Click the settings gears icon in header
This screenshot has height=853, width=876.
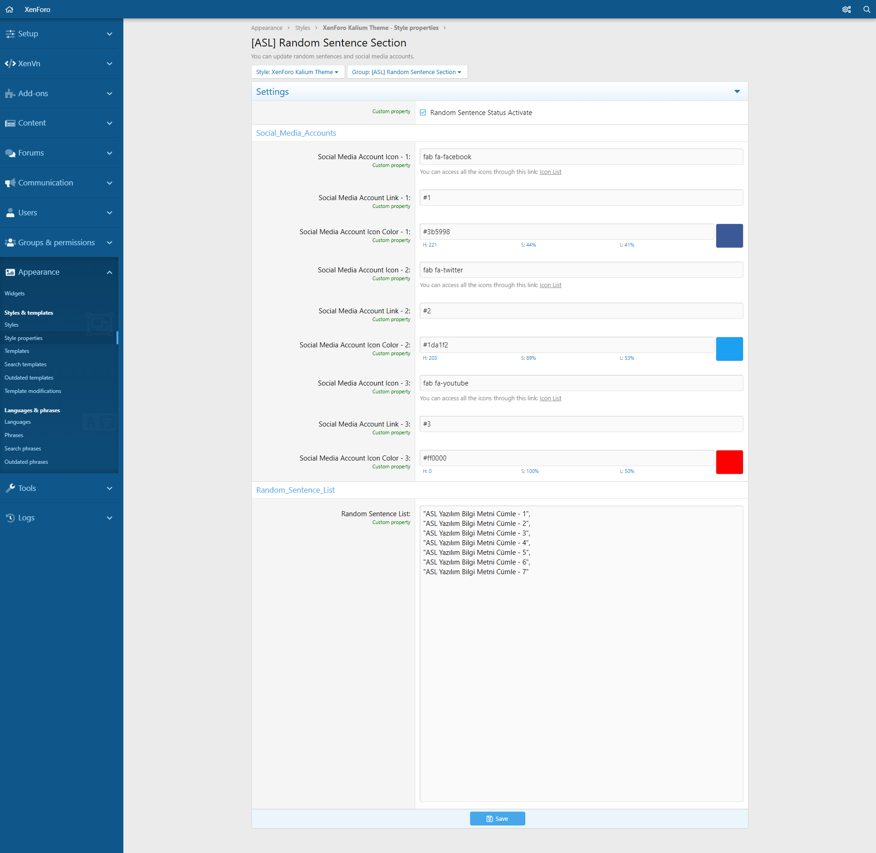coord(846,9)
